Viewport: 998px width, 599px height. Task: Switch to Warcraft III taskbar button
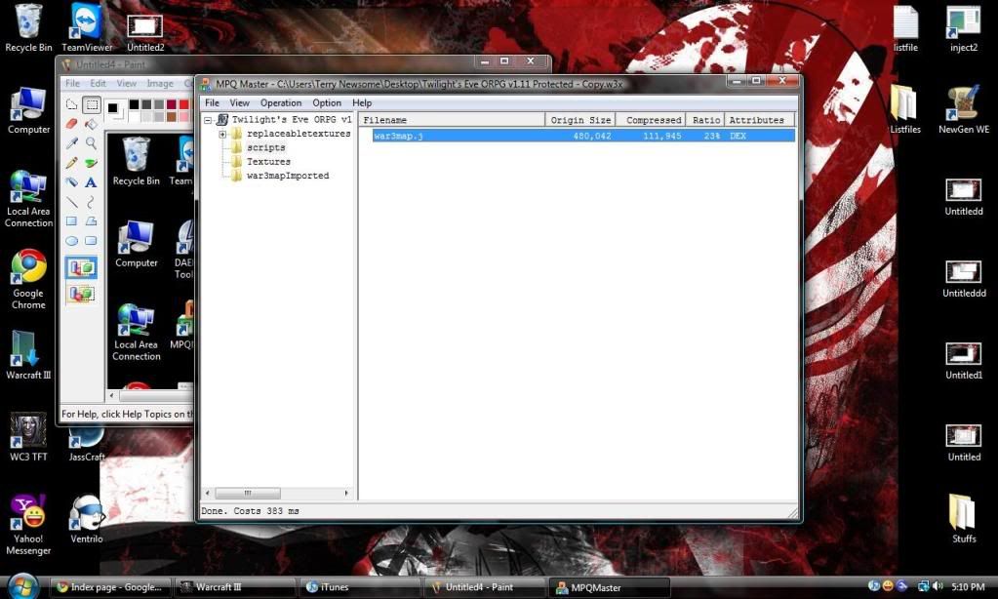point(235,587)
